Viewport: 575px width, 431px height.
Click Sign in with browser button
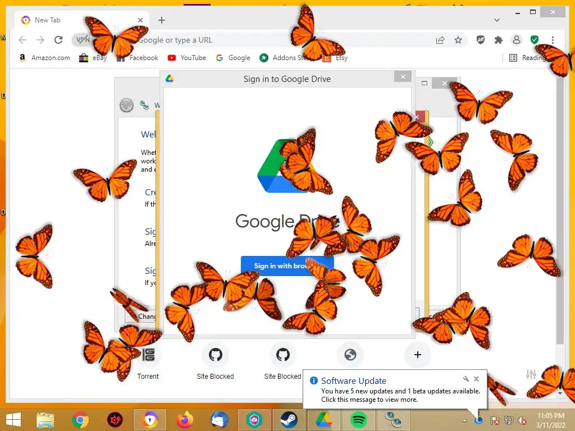click(x=287, y=266)
